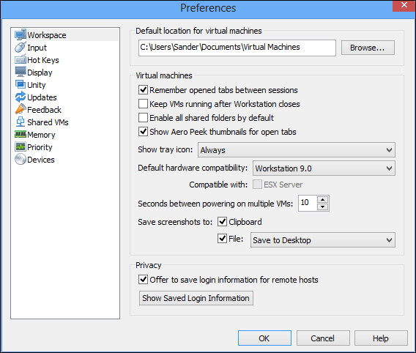
Task: Click Show Saved Login Information button
Action: click(x=196, y=298)
